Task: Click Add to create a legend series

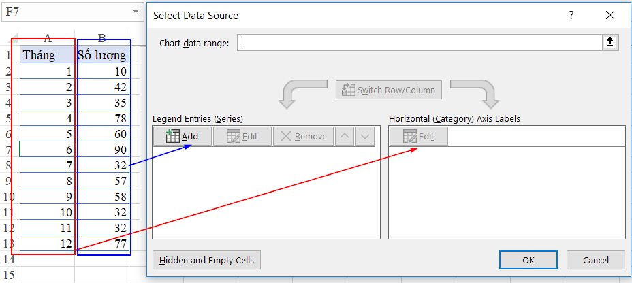Action: click(x=182, y=136)
